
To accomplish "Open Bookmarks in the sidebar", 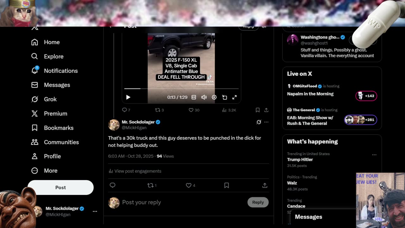I will click(x=53, y=128).
